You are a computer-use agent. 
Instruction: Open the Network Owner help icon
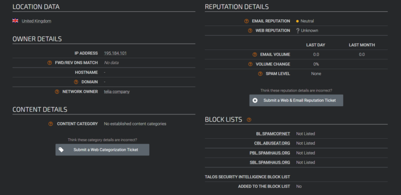click(x=57, y=92)
